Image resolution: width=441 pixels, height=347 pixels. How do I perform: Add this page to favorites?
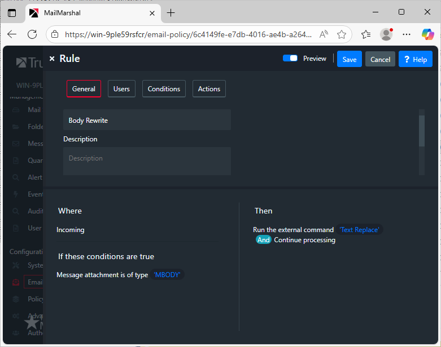341,34
